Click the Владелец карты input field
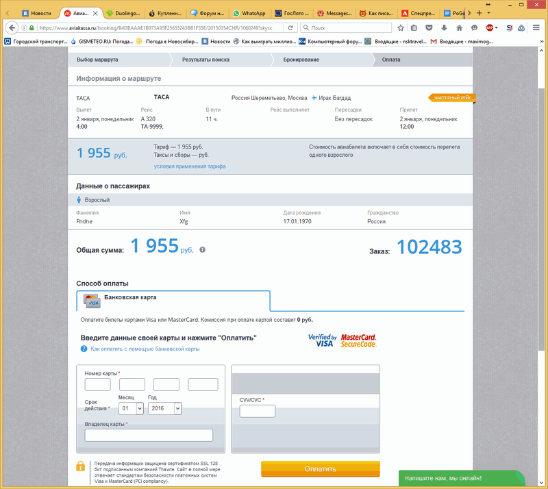548x489 pixels. point(149,435)
